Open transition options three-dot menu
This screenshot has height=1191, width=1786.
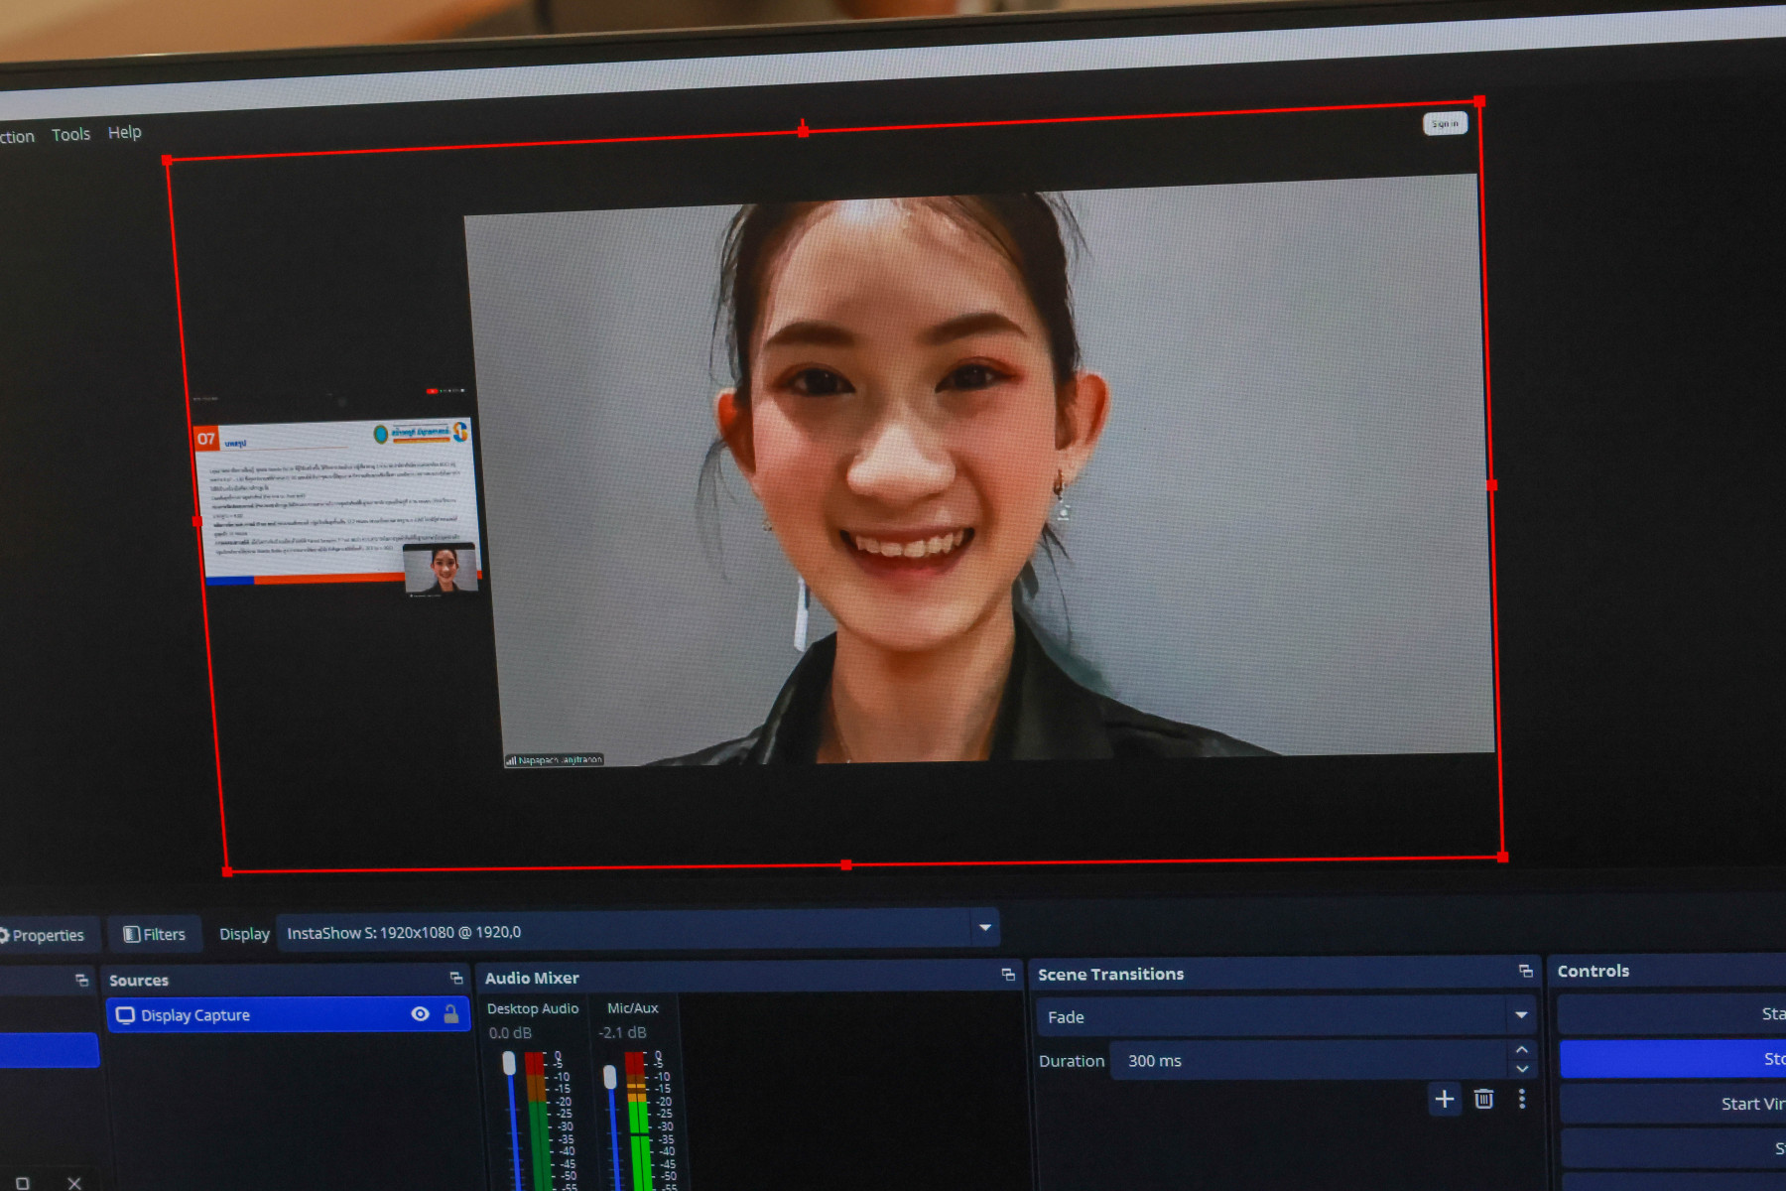point(1522,1099)
